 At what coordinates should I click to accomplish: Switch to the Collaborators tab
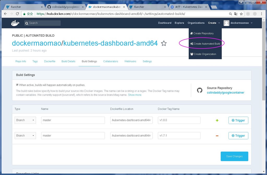click(111, 61)
